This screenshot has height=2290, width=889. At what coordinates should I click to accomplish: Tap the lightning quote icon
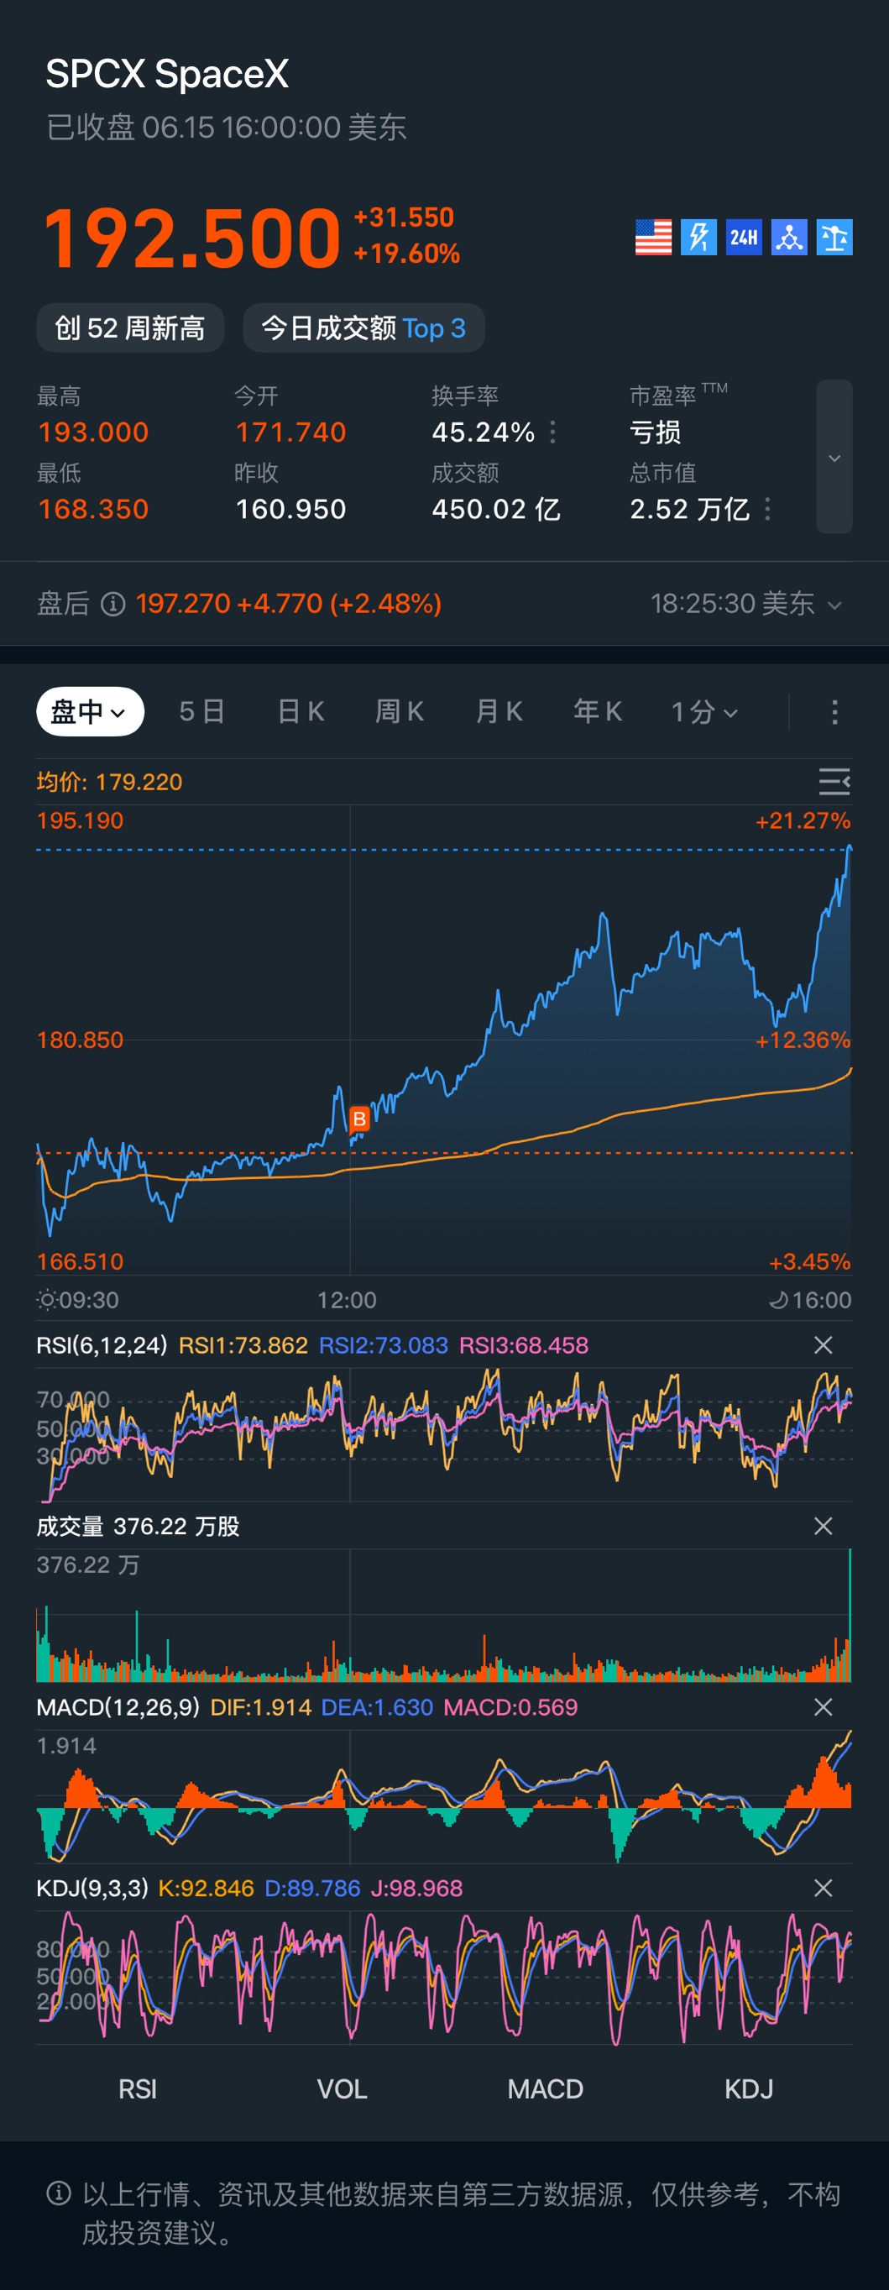click(698, 238)
